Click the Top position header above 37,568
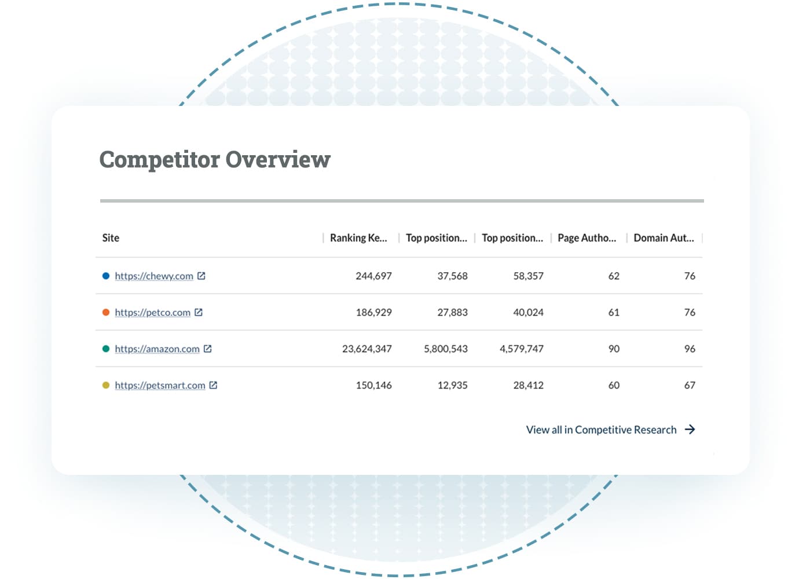 (436, 238)
